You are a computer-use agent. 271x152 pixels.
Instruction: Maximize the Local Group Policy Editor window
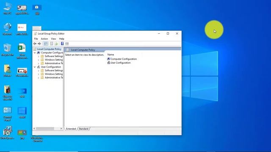click(x=168, y=34)
